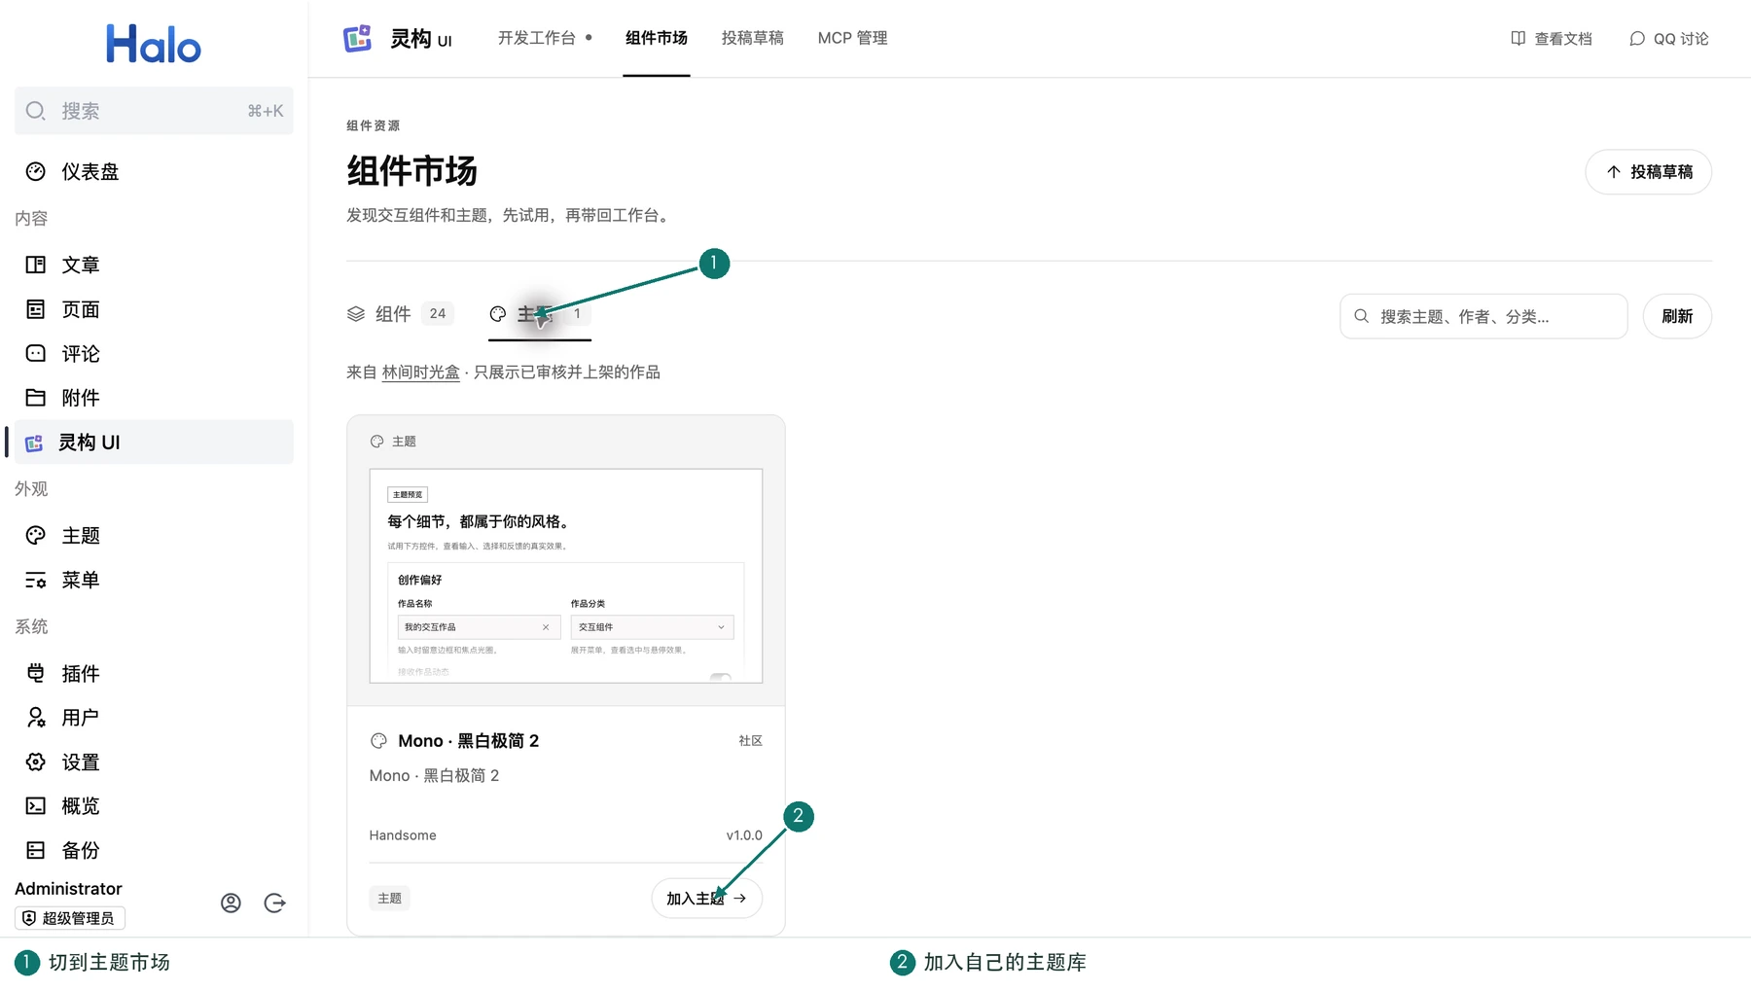Click the 刷新 button
Viewport: 1751px width, 992px height.
coord(1677,317)
